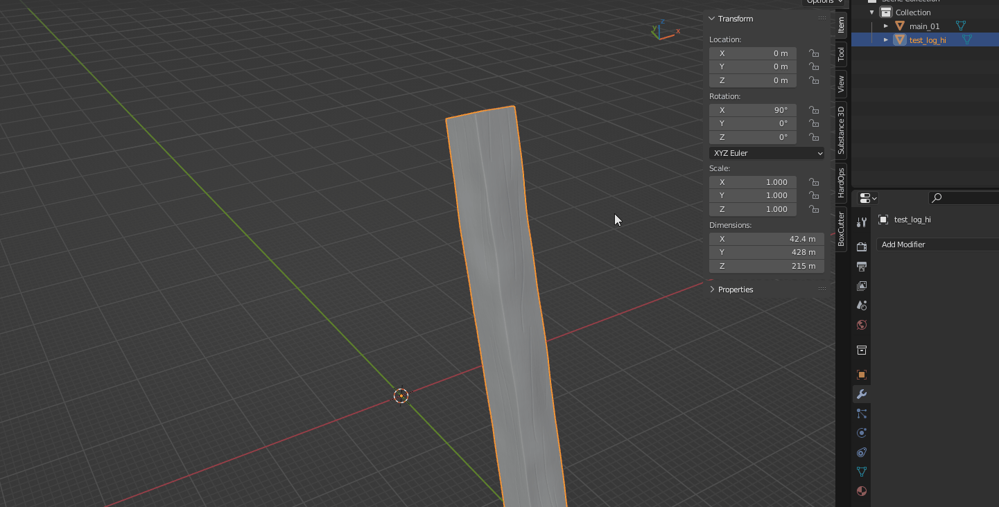Open the View Layer properties icon
The height and width of the screenshot is (507, 999).
pyautogui.click(x=862, y=286)
